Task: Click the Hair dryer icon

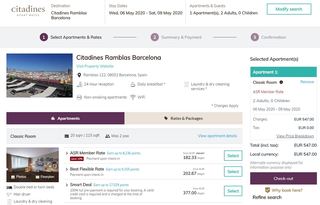Action: 9,195
